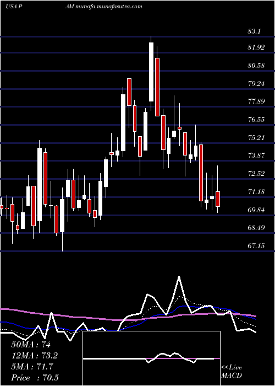Screen dimensions: 275x386
Task: Click the <<Live MACD label
Action: click(232, 372)
